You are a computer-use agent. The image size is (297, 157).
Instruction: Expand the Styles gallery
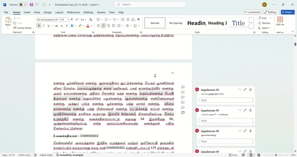tap(251, 23)
